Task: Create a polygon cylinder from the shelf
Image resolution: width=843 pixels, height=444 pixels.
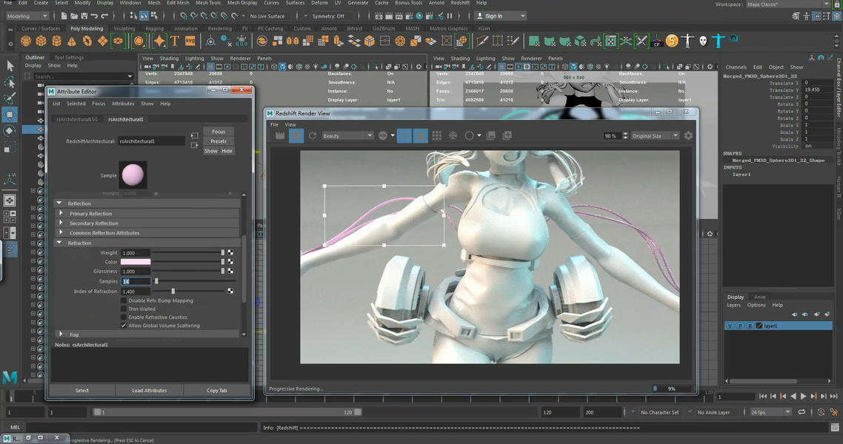Action: pyautogui.click(x=56, y=41)
